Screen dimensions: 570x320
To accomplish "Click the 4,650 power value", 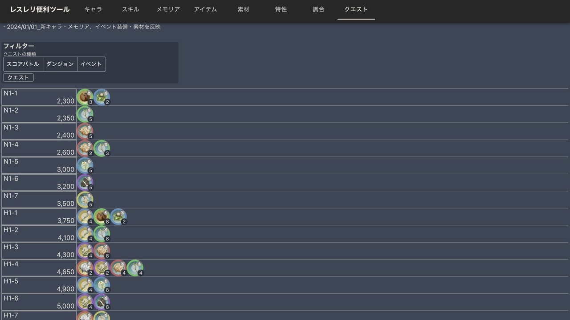I will (x=65, y=272).
